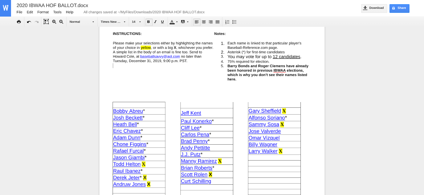This screenshot has height=195, width=424.
Task: Click the 'INSTRUCTIONS:' heading text
Action: [x=127, y=34]
